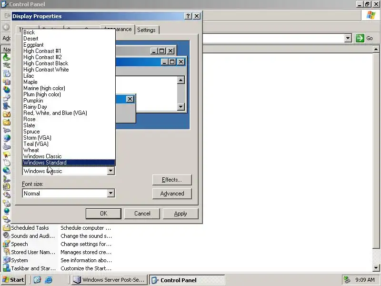381x286 pixels.
Task: Open Sounds and Audio Devices icon
Action: click(6, 236)
